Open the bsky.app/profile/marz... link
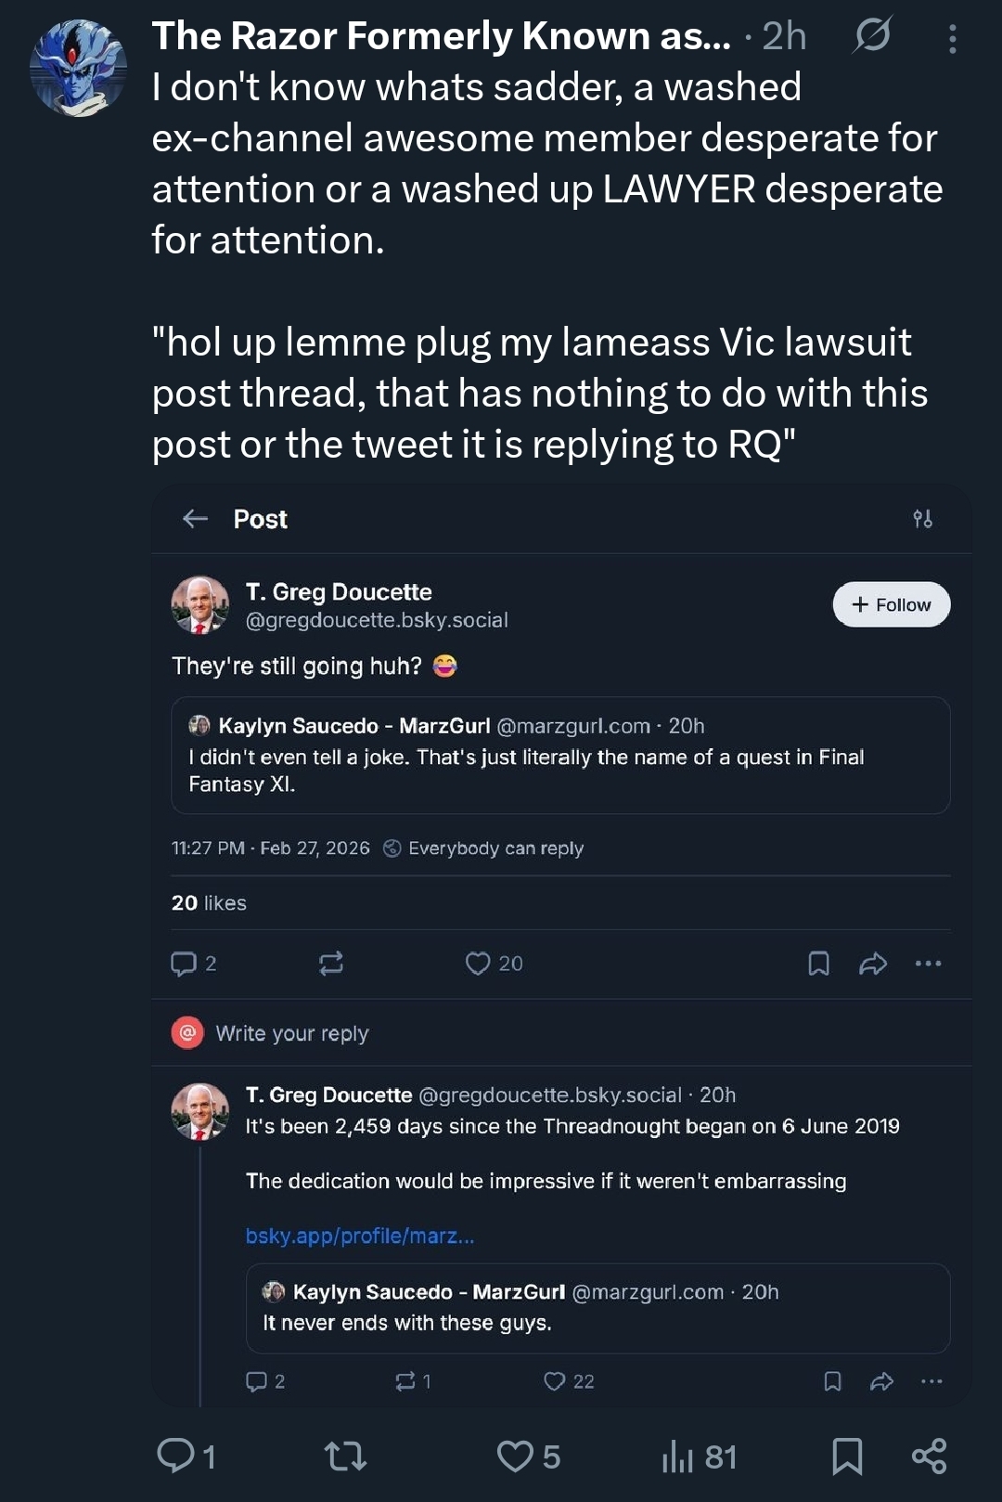The height and width of the screenshot is (1502, 1002). (x=360, y=1236)
